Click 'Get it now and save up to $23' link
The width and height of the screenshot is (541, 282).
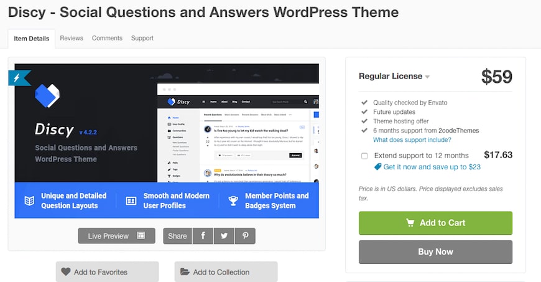coord(432,167)
